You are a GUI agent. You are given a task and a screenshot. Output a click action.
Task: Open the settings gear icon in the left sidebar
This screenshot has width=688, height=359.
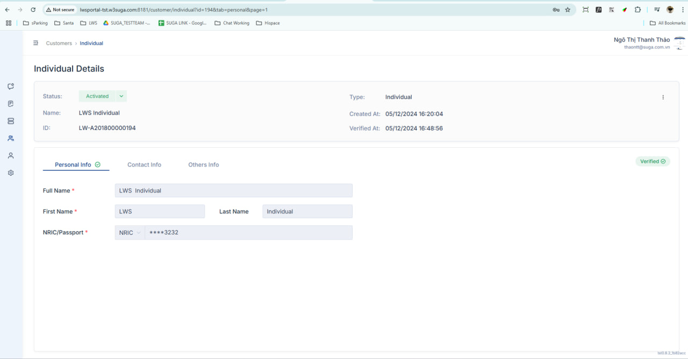[11, 173]
